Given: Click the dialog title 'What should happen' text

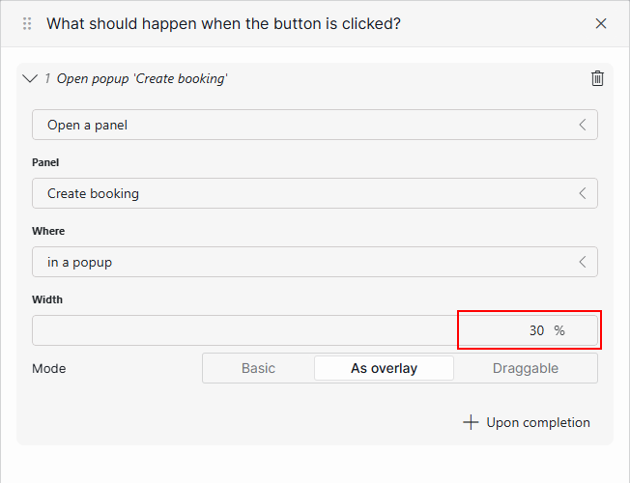Looking at the screenshot, I should click(223, 24).
